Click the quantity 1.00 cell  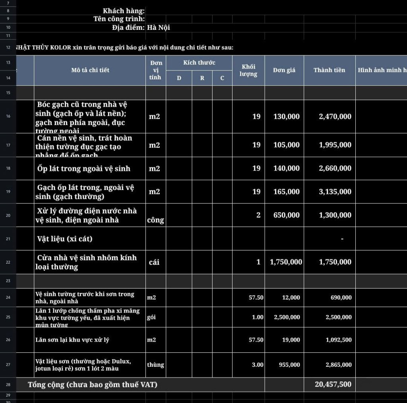pyautogui.click(x=248, y=317)
